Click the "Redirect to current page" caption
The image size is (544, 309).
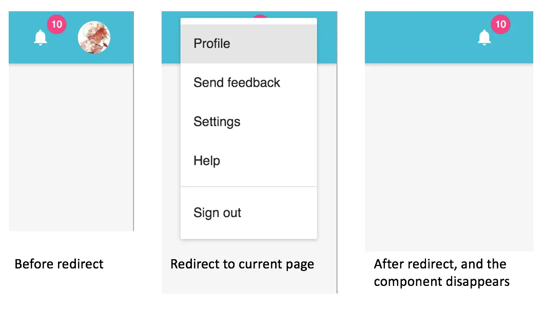coord(242,264)
